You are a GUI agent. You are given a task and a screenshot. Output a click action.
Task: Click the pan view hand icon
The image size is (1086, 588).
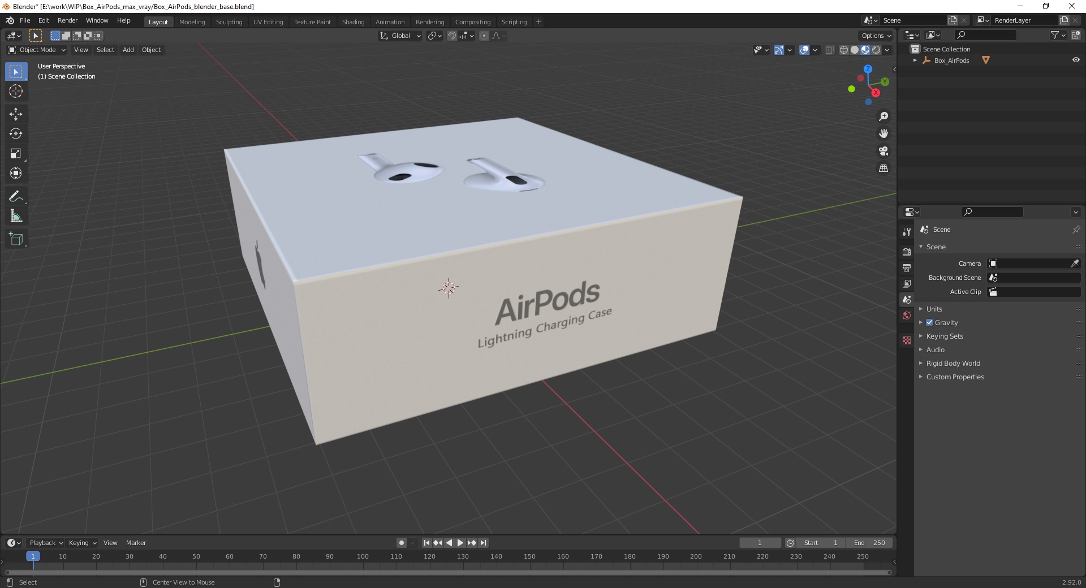(883, 133)
